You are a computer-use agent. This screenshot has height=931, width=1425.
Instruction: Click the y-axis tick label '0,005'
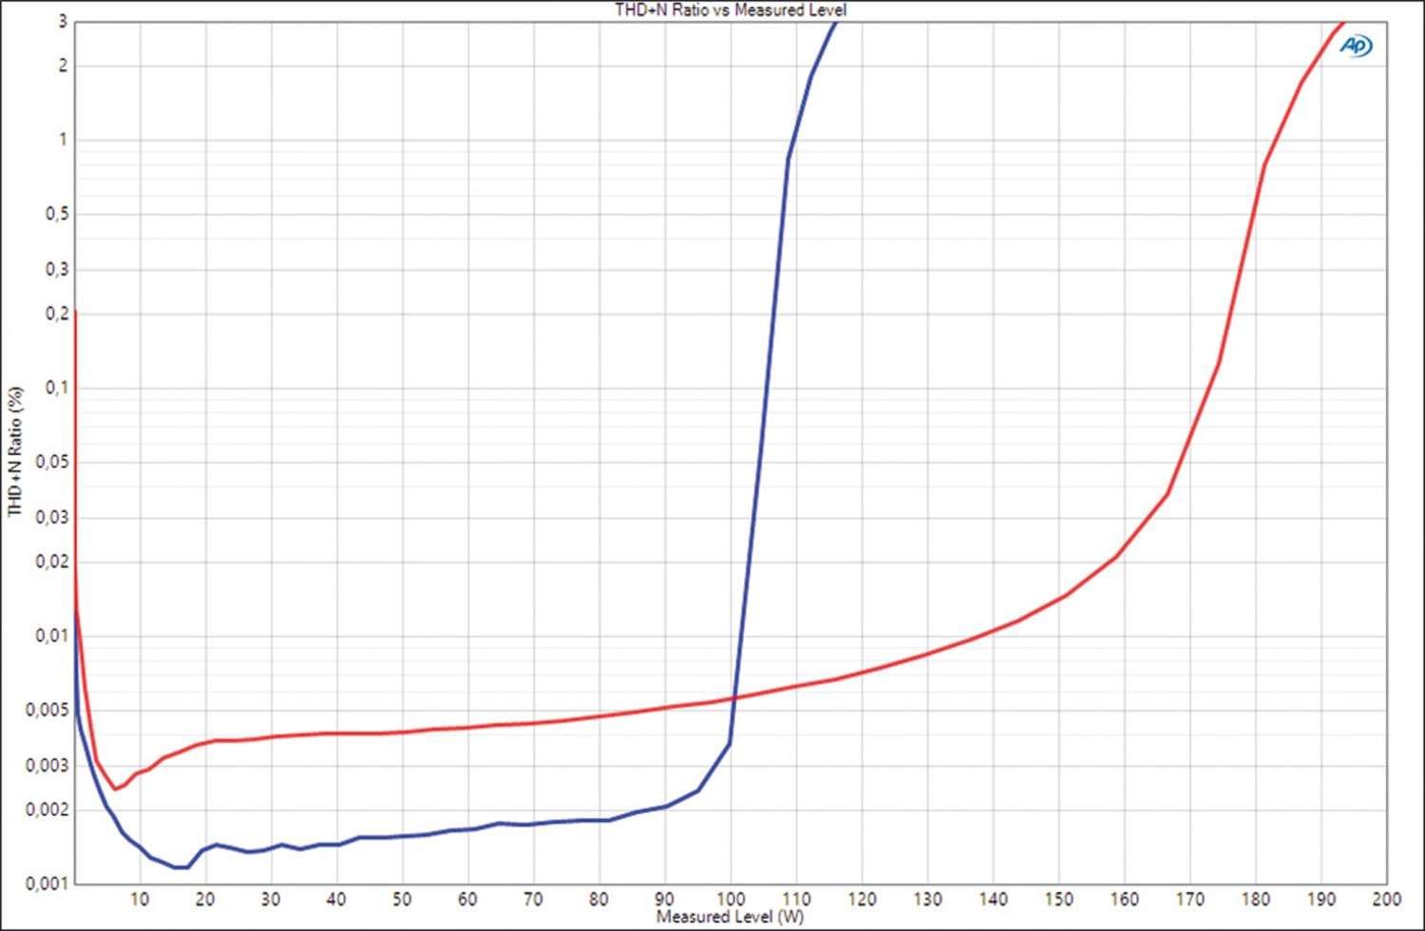(x=47, y=710)
